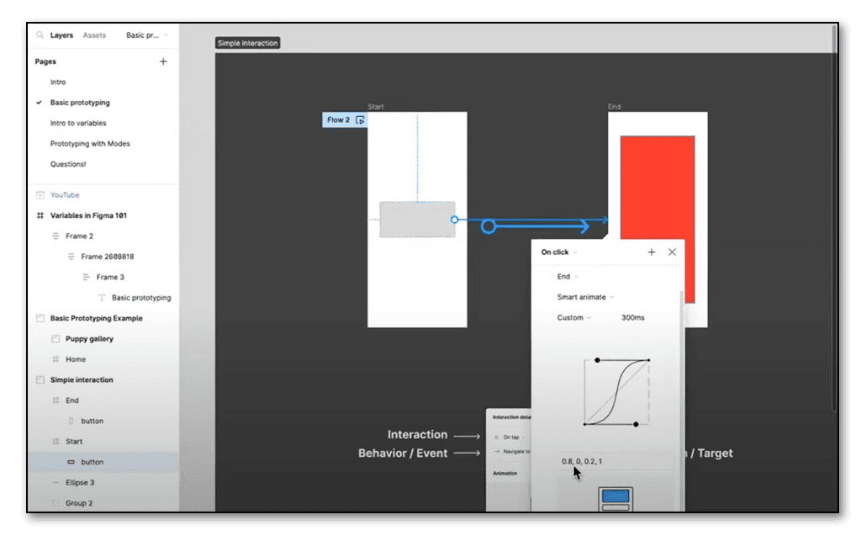Click the bezier values field 0.8, 0, 0.2, 1
The width and height of the screenshot is (861, 541).
point(582,461)
